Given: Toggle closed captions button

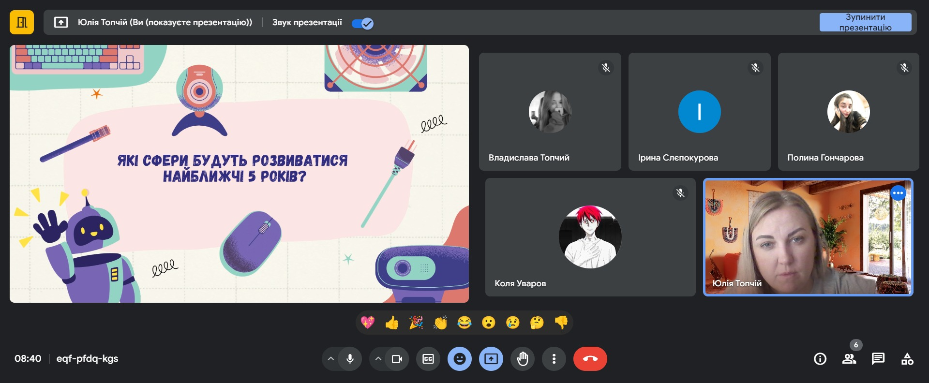Looking at the screenshot, I should [x=428, y=359].
